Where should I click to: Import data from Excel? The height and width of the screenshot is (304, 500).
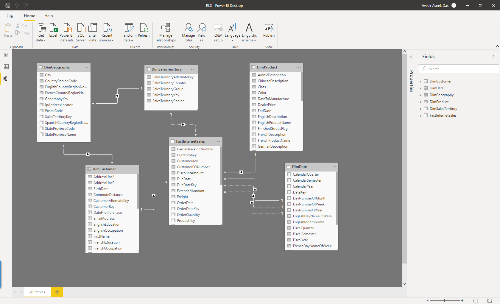pyautogui.click(x=53, y=32)
